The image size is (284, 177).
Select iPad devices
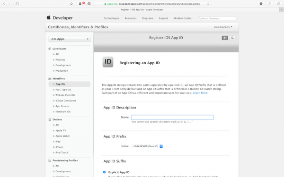point(58,142)
